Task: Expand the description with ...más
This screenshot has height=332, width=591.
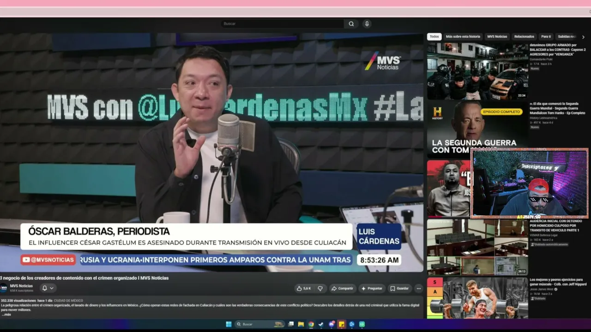Action: (6, 314)
